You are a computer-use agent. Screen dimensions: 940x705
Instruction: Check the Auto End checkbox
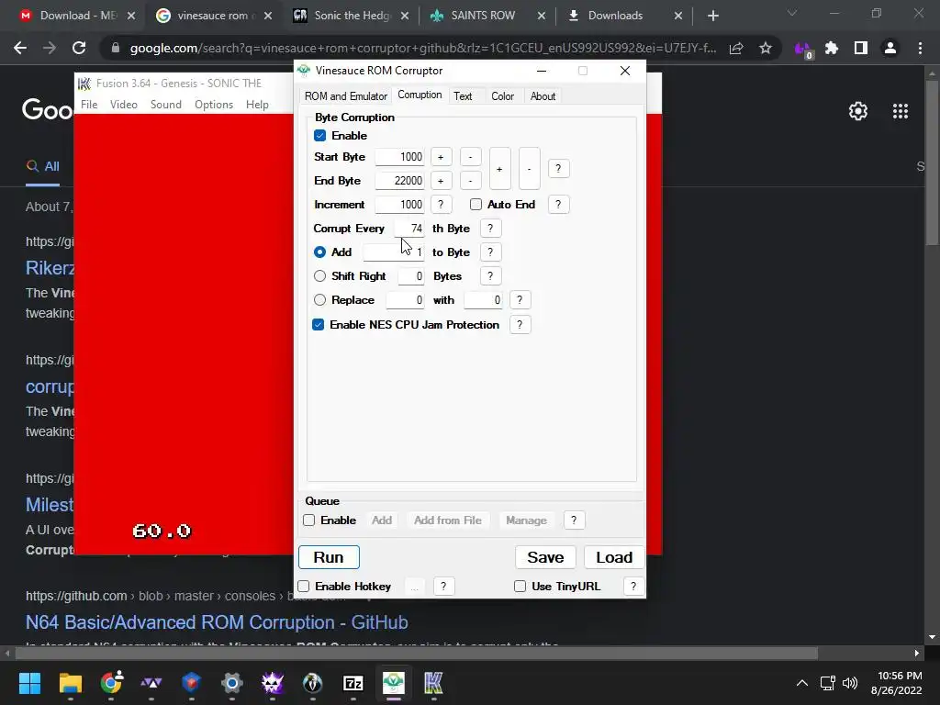[x=476, y=205]
